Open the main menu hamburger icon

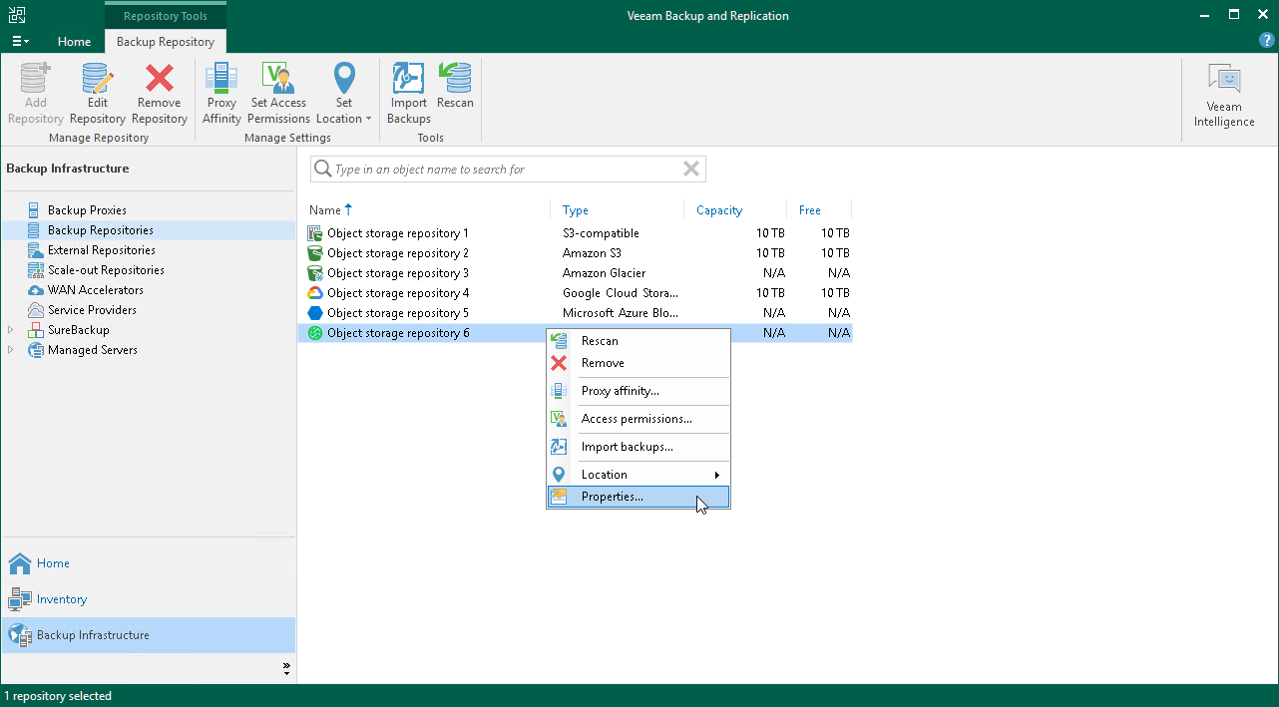[x=20, y=41]
